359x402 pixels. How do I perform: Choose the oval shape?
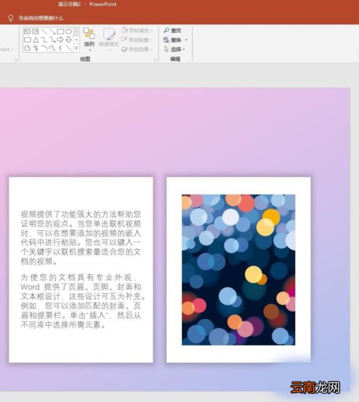[69, 32]
